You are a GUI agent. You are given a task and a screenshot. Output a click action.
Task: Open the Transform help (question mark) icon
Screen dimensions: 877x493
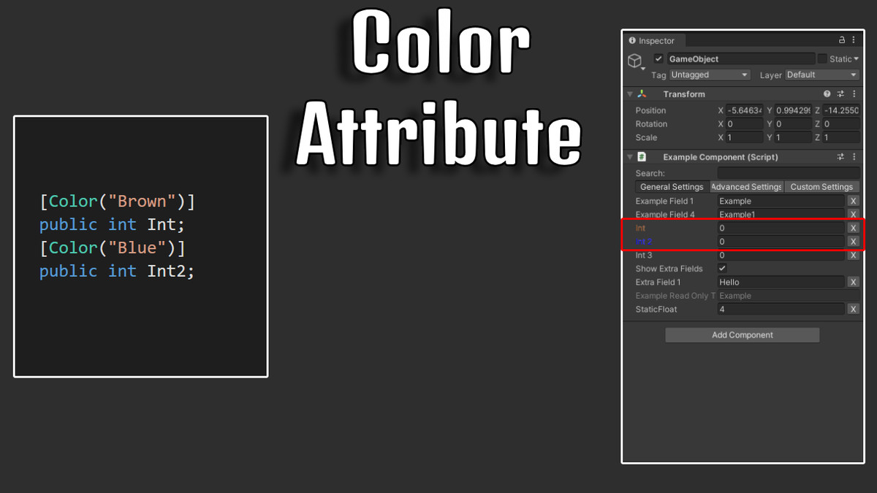tap(827, 93)
